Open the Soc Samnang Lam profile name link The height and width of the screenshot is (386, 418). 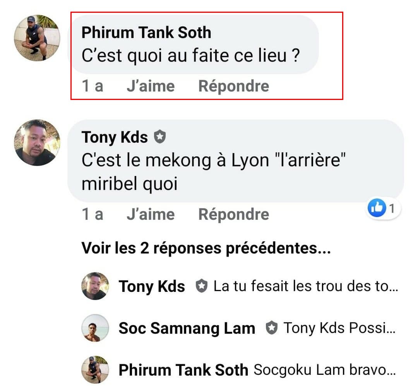coord(187,328)
